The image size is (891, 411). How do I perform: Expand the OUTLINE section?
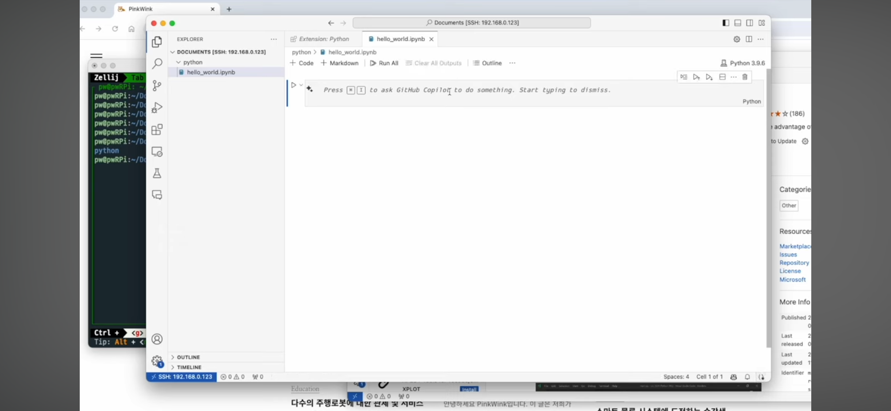click(x=188, y=357)
